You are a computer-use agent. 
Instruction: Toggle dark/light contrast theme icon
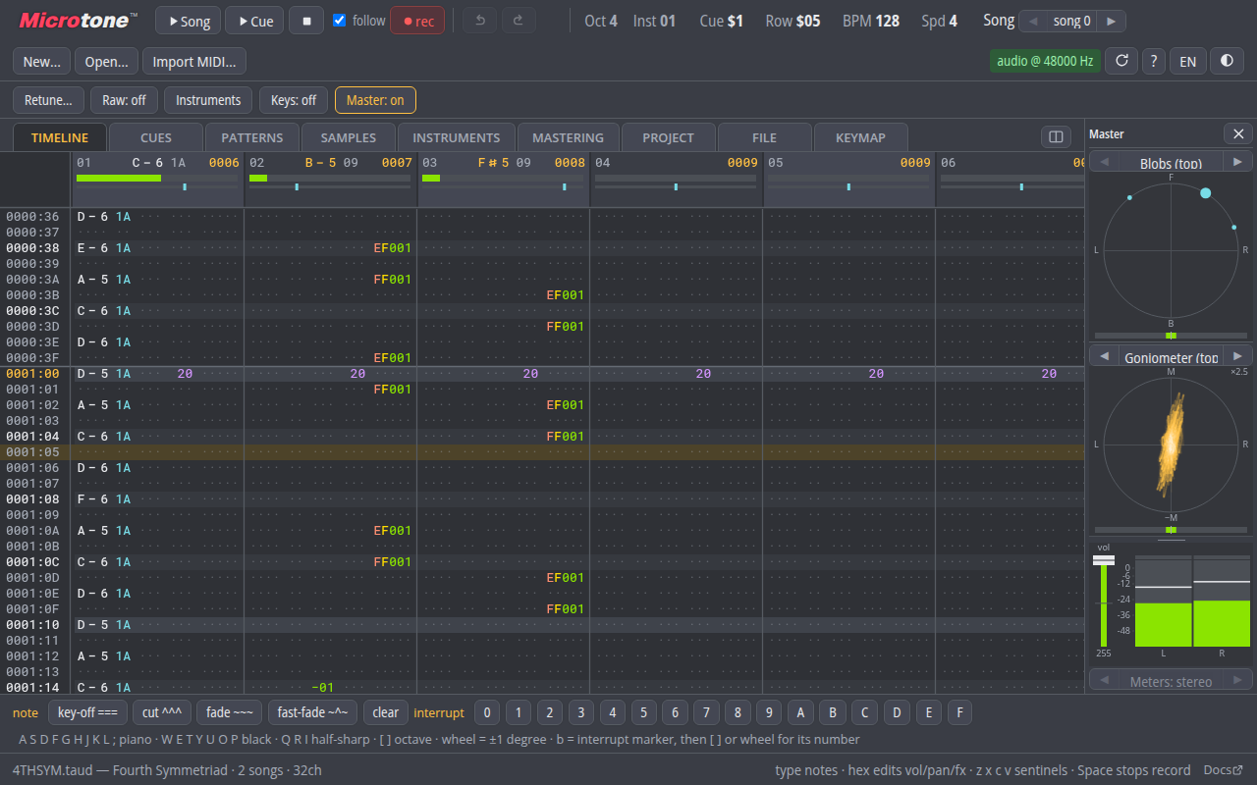(x=1227, y=61)
